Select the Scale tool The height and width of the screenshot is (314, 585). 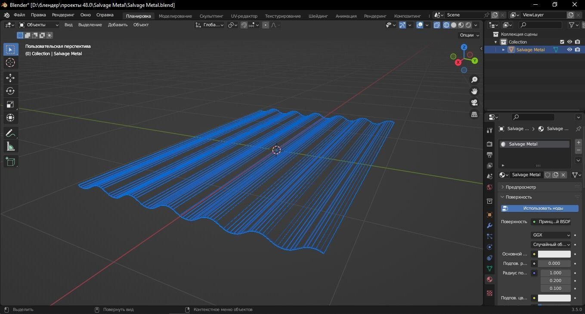pos(10,105)
